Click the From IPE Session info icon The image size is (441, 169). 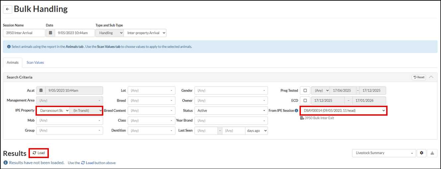[x=296, y=111]
